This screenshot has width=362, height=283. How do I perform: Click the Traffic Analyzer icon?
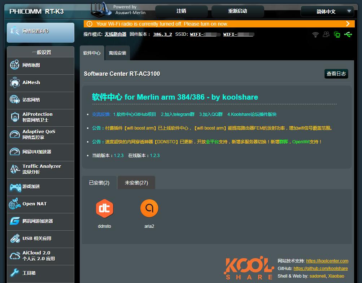click(15, 169)
